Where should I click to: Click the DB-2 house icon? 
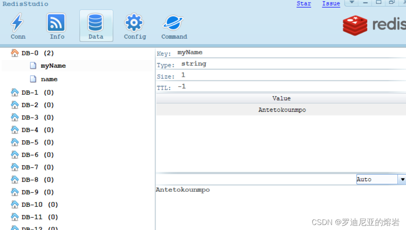coord(15,105)
